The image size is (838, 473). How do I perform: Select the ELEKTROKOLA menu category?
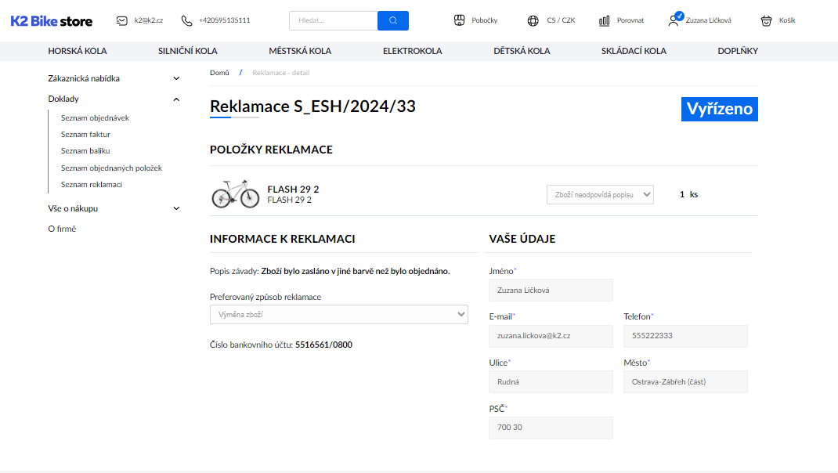pyautogui.click(x=412, y=51)
